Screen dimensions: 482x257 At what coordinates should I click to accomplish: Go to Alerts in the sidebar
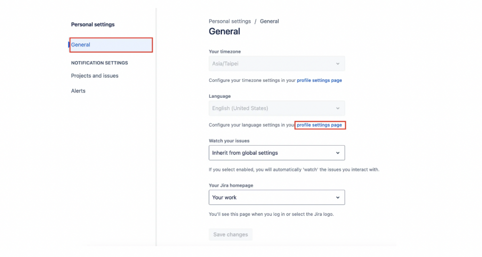point(78,91)
